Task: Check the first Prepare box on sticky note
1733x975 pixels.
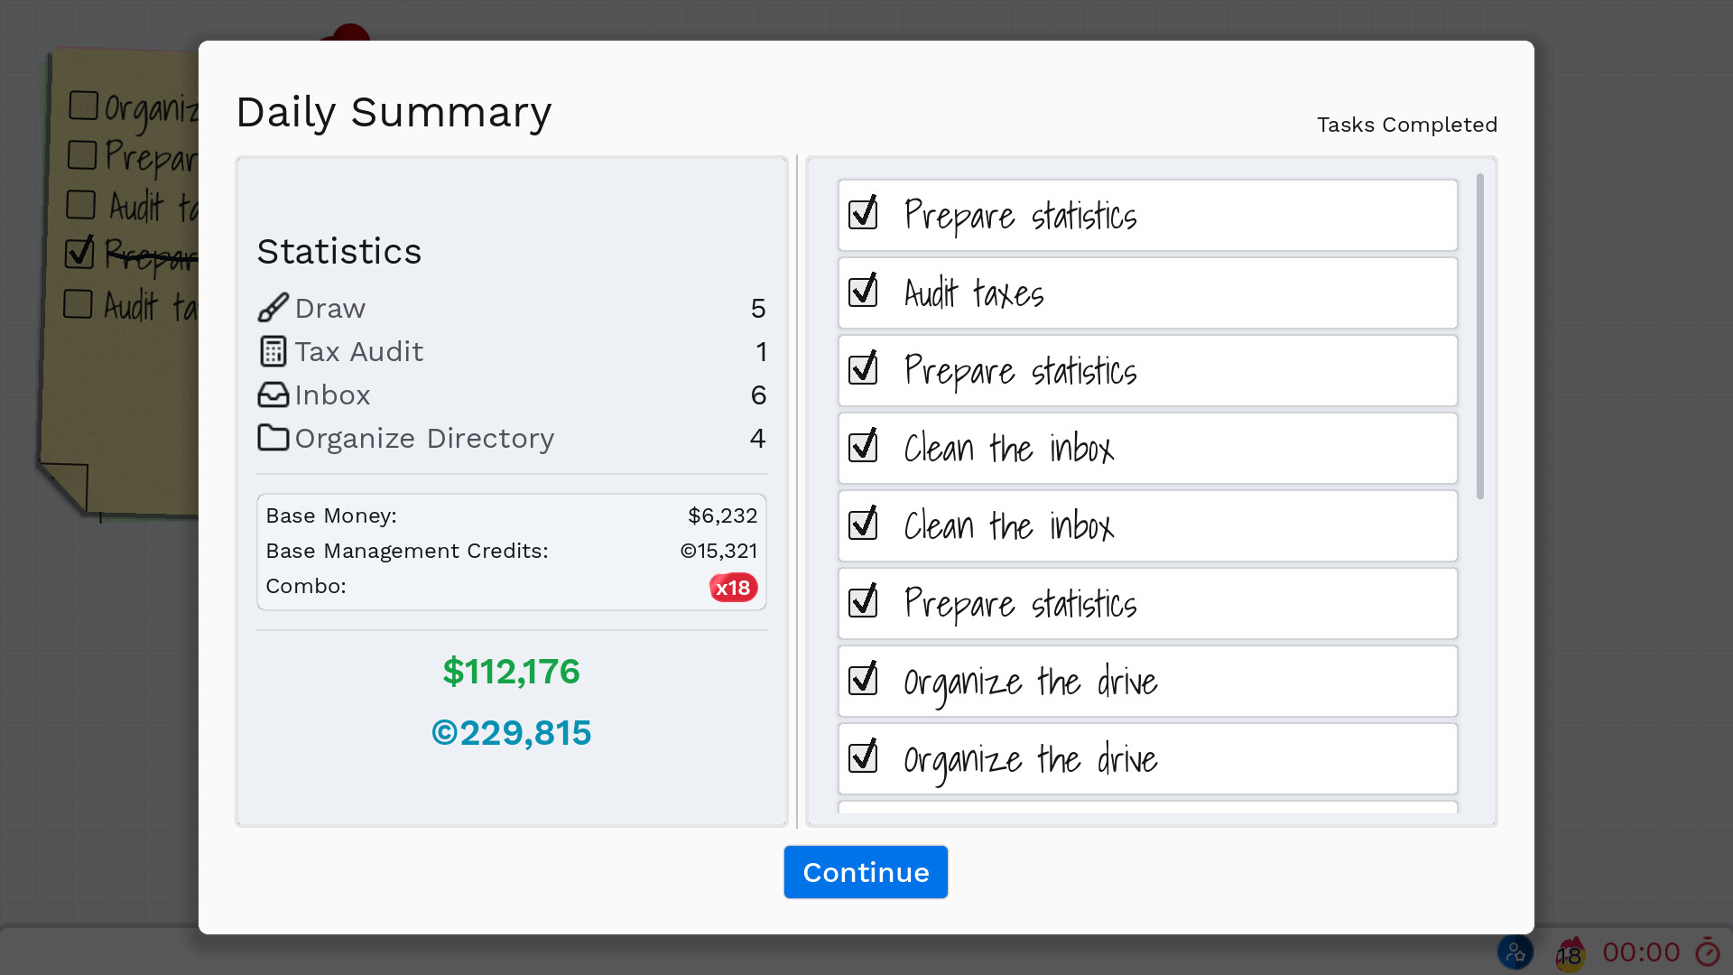Action: (82, 154)
